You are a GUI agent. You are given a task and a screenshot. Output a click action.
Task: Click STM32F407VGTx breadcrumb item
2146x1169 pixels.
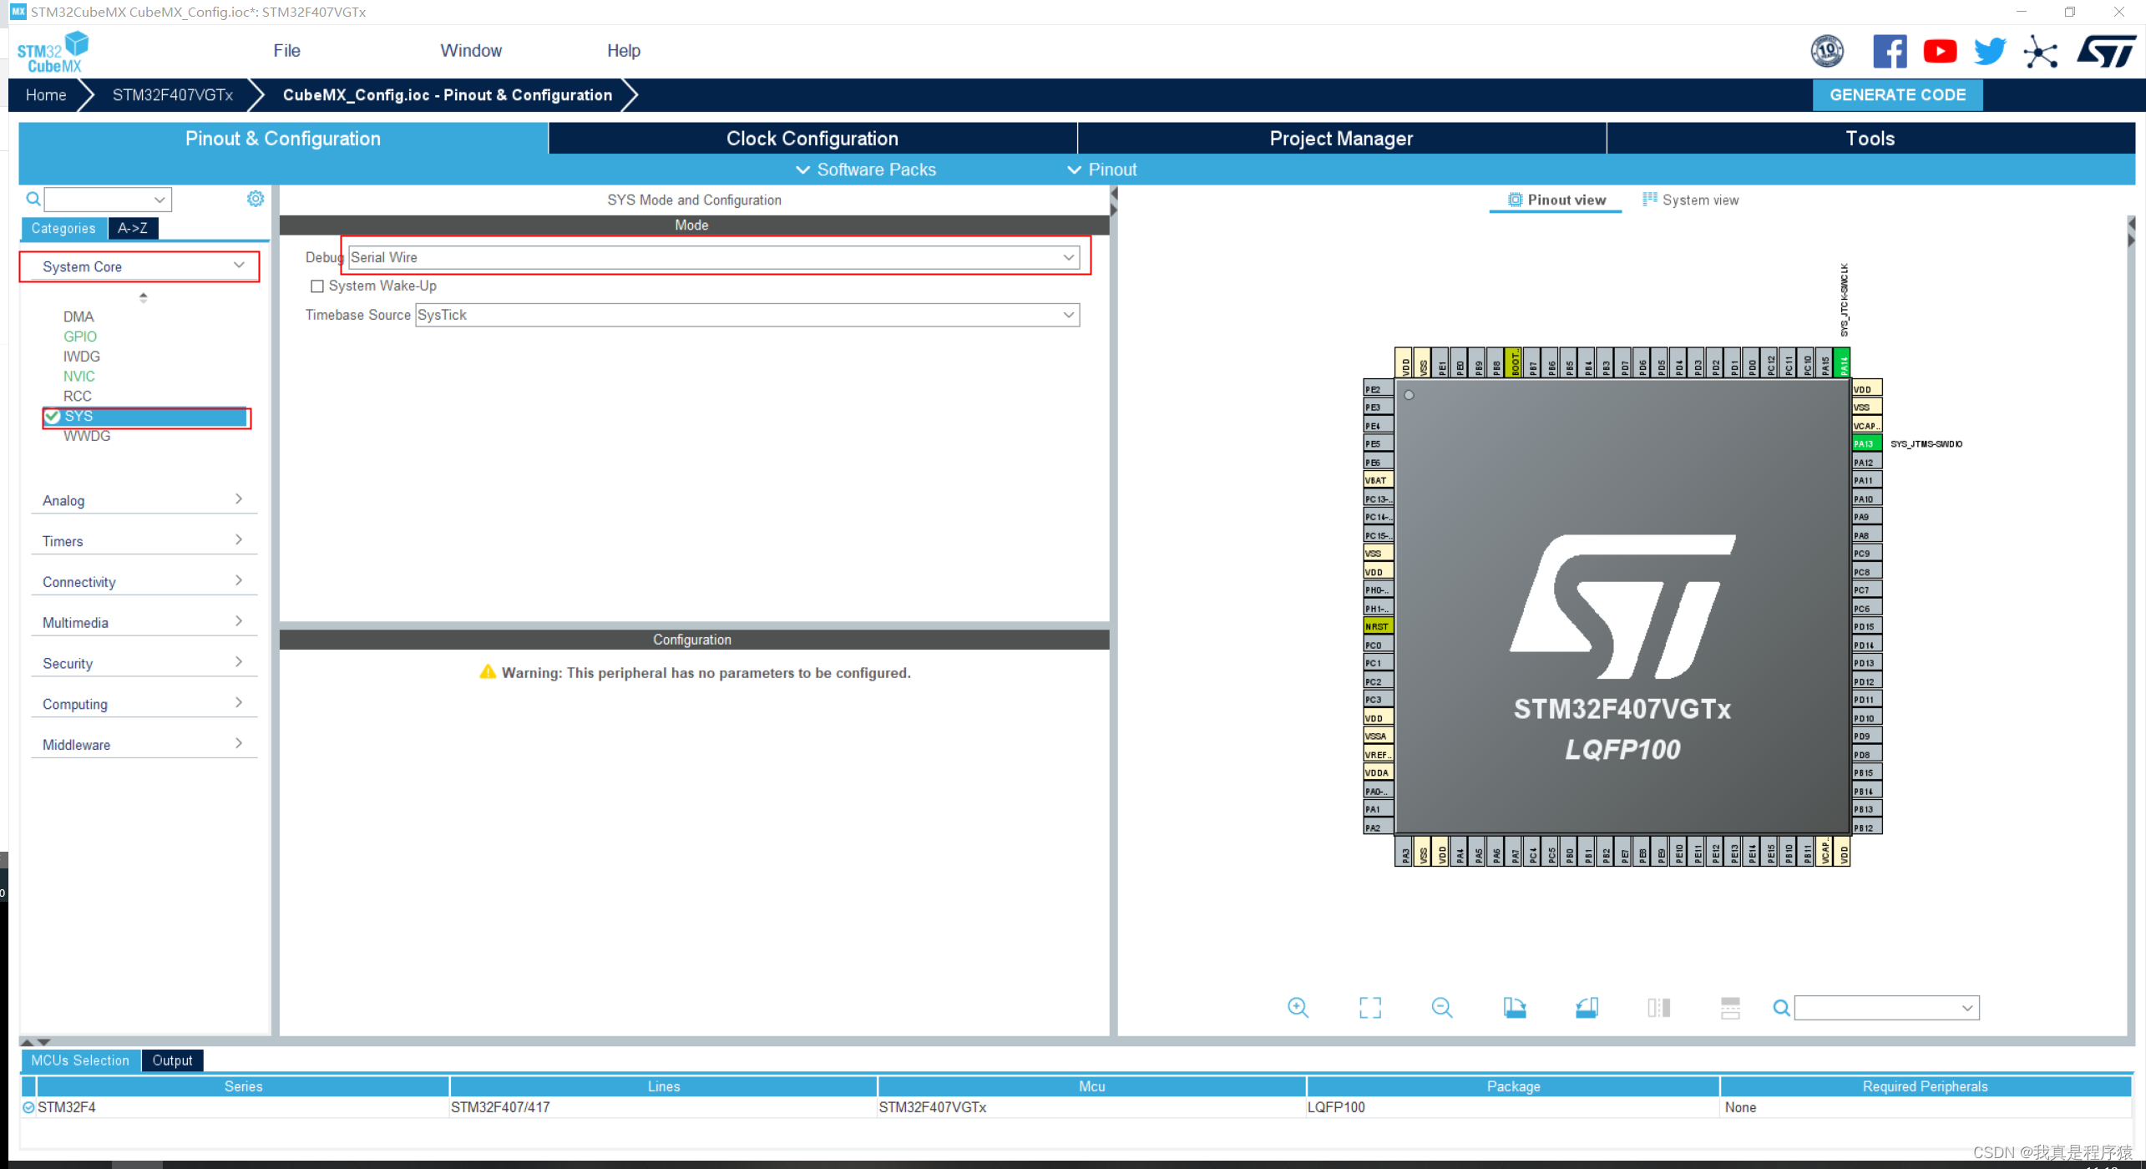(173, 95)
